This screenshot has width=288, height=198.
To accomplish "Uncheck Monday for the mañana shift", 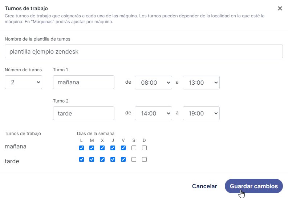I will [81, 148].
